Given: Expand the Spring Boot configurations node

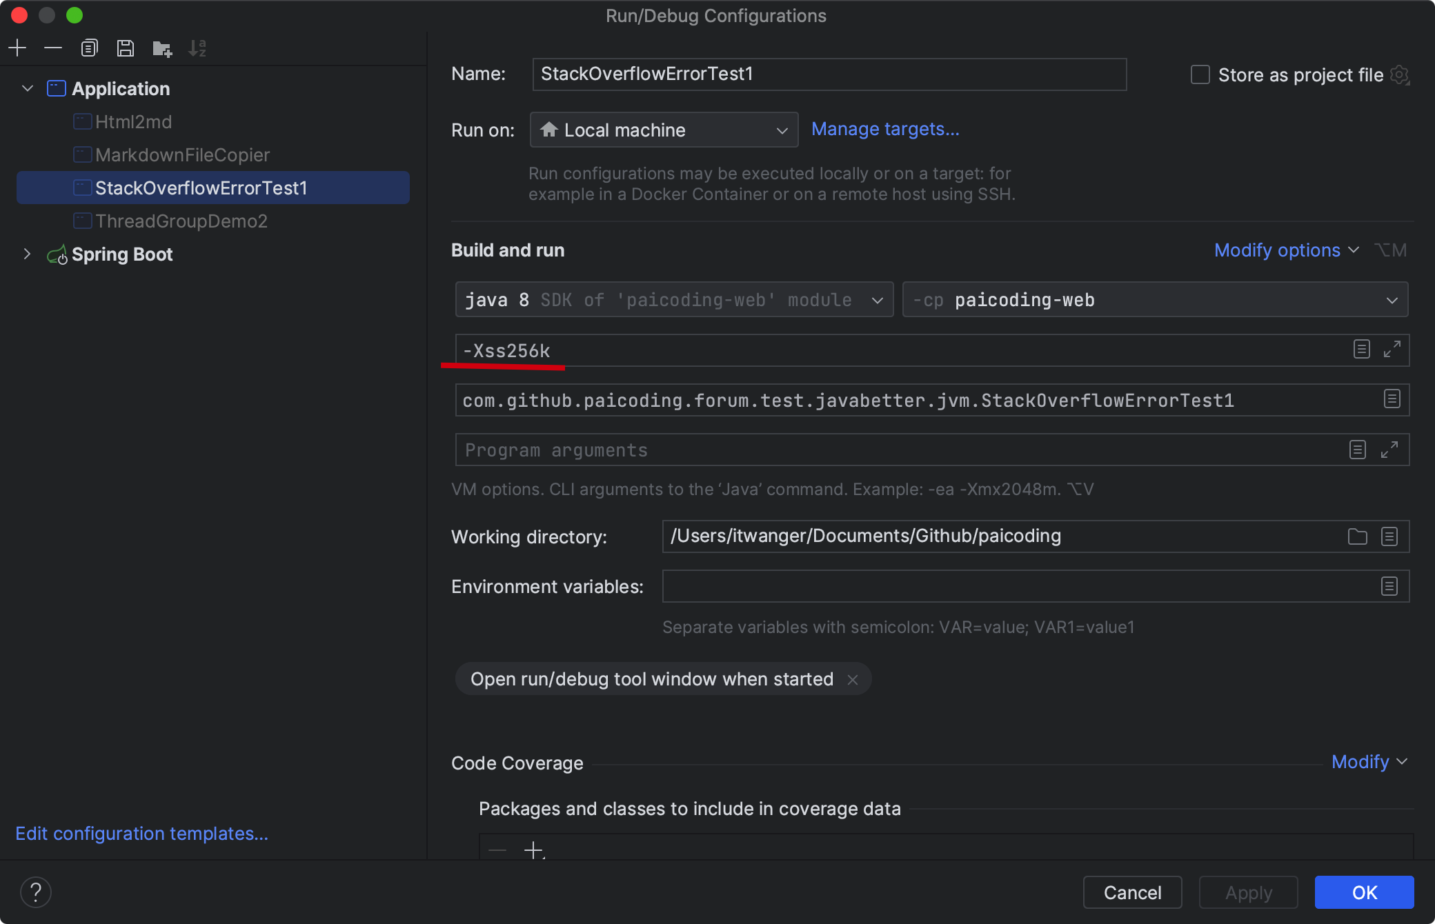Looking at the screenshot, I should 27,254.
